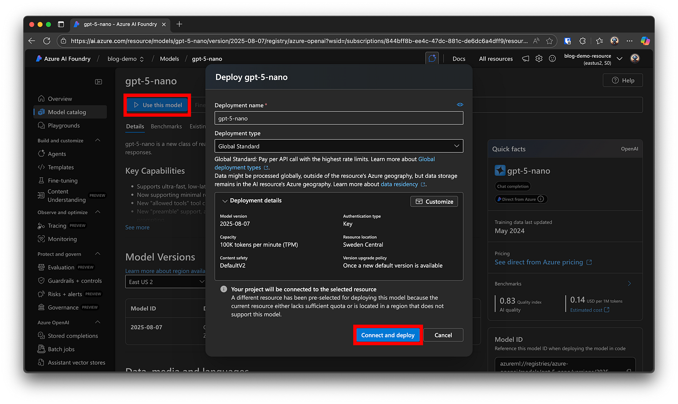Go to Models in the breadcrumb

169,59
